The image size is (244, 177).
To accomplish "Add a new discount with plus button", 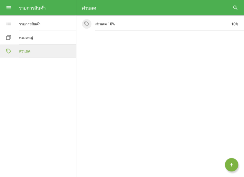I will pos(231,165).
